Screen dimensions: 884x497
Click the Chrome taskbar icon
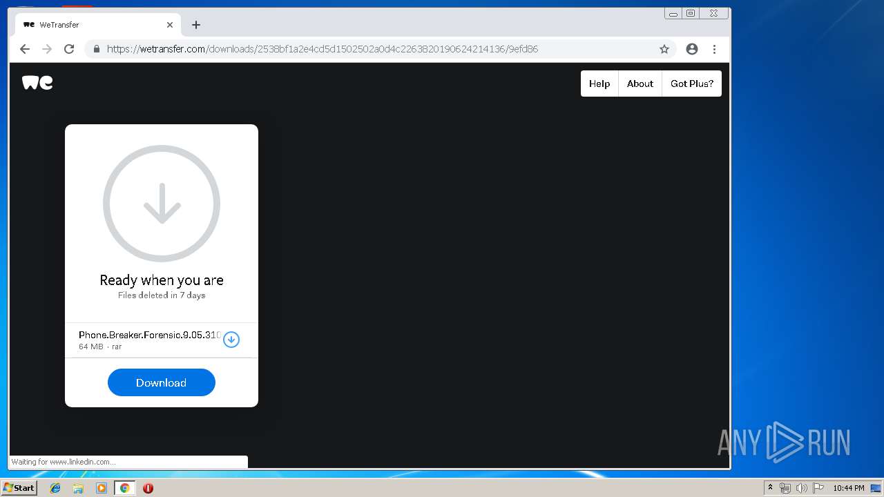point(125,488)
